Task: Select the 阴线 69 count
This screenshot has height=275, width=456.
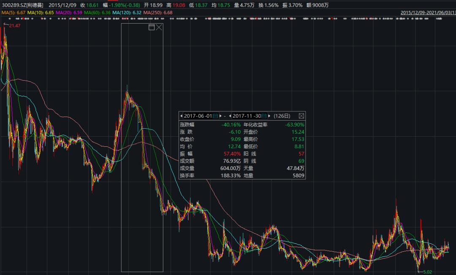Action: 301,161
